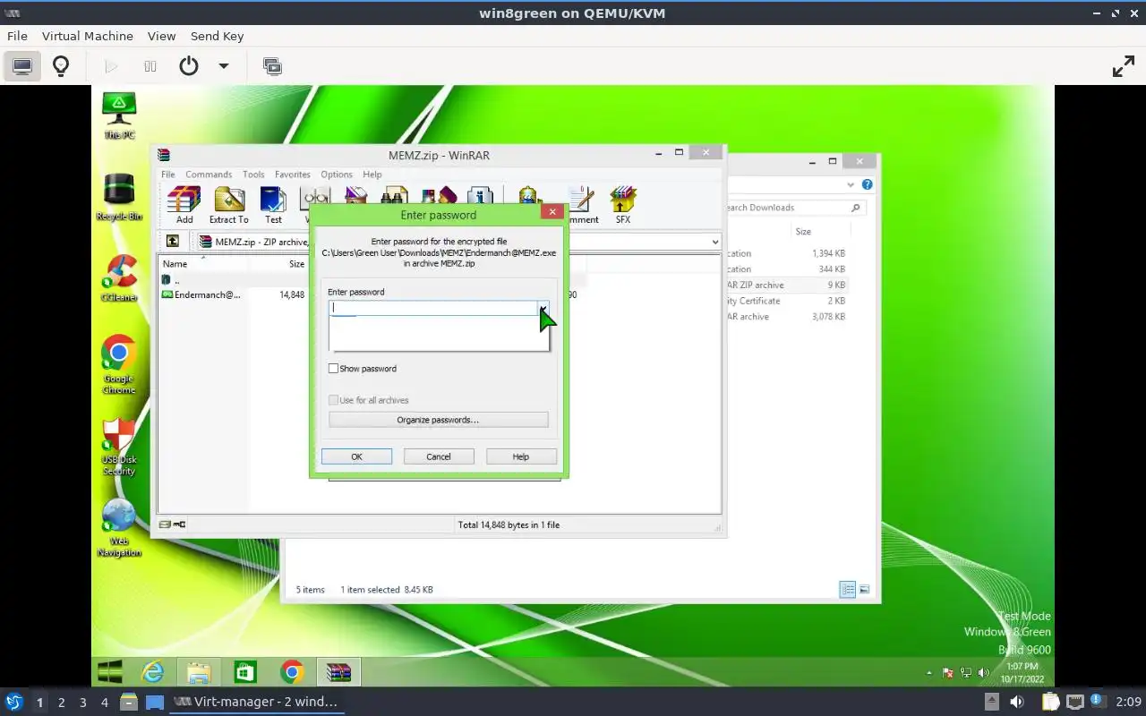This screenshot has width=1146, height=716.
Task: Expand the Enter password dropdown arrow
Action: pyautogui.click(x=543, y=308)
